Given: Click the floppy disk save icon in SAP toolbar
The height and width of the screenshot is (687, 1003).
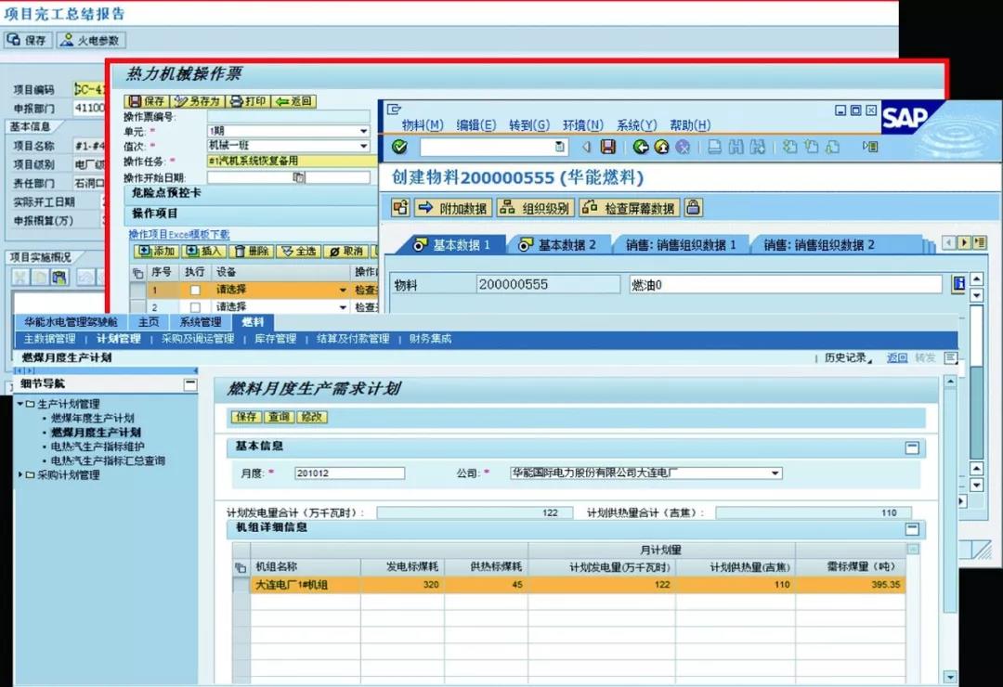Looking at the screenshot, I should click(607, 147).
